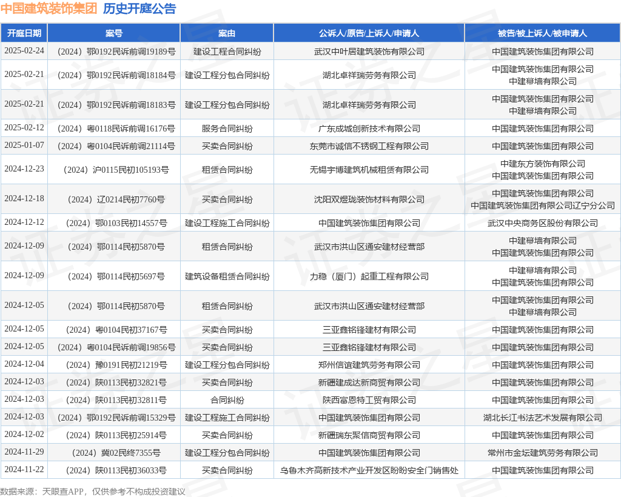Click the 建筑设备租赁合同纠纷 cause cell

point(227,276)
